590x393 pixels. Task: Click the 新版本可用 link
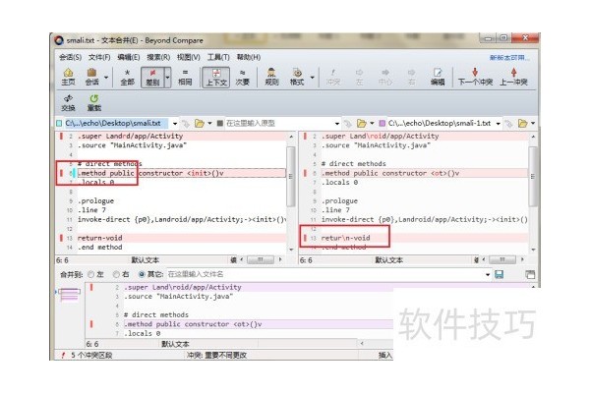coord(509,58)
